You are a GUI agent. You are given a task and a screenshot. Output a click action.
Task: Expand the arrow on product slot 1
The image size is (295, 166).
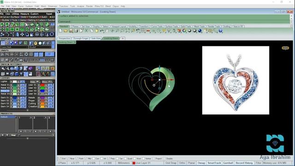click(31, 118)
